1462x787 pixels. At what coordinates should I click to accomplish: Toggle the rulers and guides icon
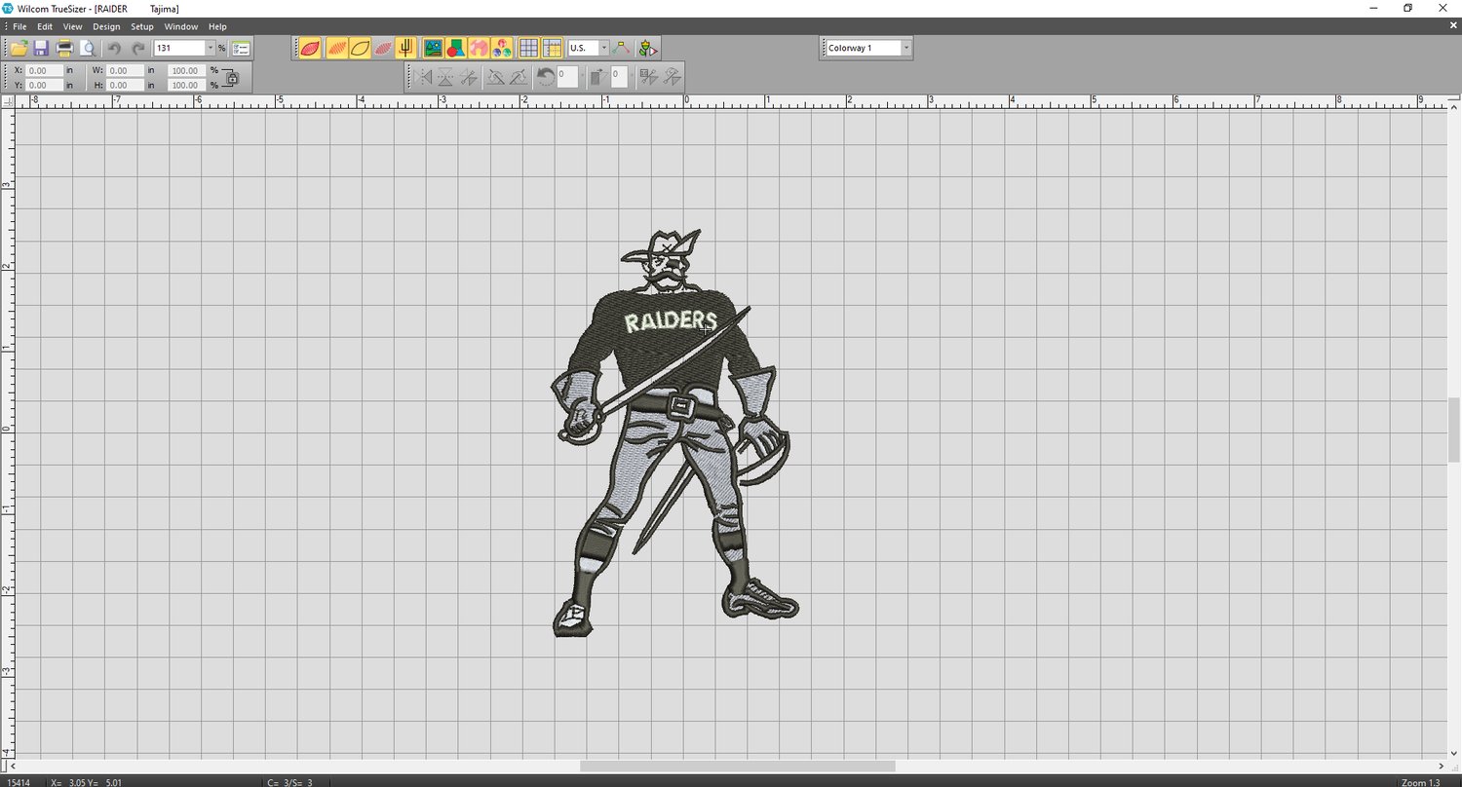(552, 48)
